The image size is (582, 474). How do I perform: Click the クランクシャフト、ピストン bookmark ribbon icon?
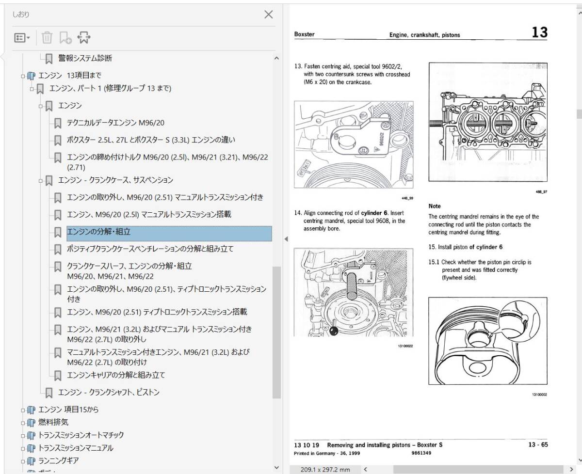click(49, 393)
